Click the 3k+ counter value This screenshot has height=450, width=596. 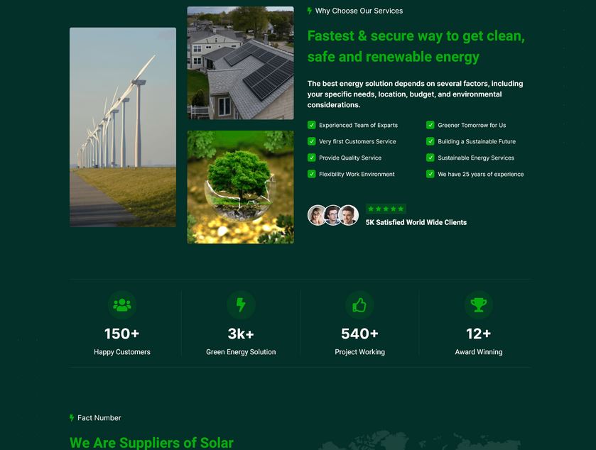pyautogui.click(x=241, y=334)
